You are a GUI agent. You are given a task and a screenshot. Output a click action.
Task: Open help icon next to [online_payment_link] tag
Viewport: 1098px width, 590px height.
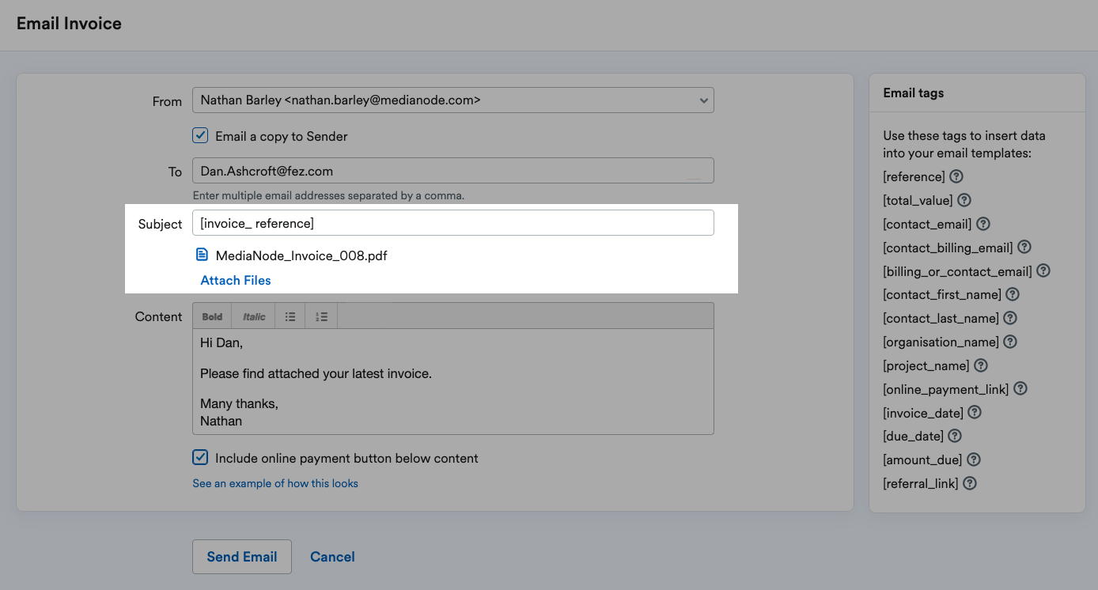(x=1020, y=388)
